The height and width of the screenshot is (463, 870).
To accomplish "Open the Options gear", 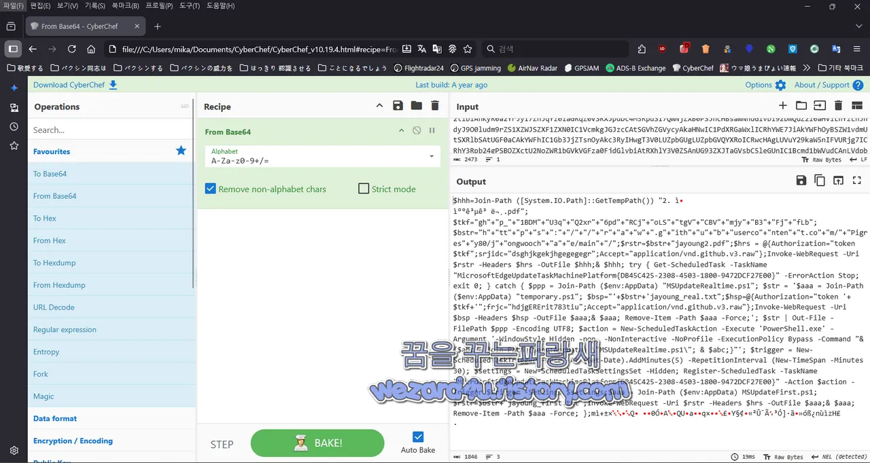I will 765,85.
